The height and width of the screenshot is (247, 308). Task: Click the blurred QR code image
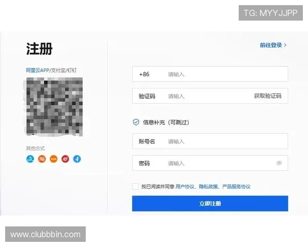coord(54,107)
